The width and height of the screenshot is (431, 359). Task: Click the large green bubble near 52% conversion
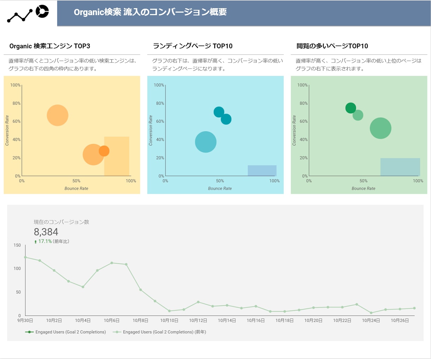click(x=380, y=128)
